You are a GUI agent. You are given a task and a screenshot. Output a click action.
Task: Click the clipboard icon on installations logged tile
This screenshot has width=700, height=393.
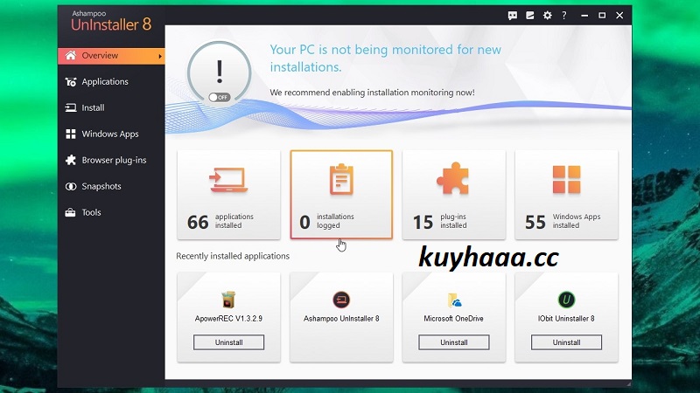[x=341, y=180]
